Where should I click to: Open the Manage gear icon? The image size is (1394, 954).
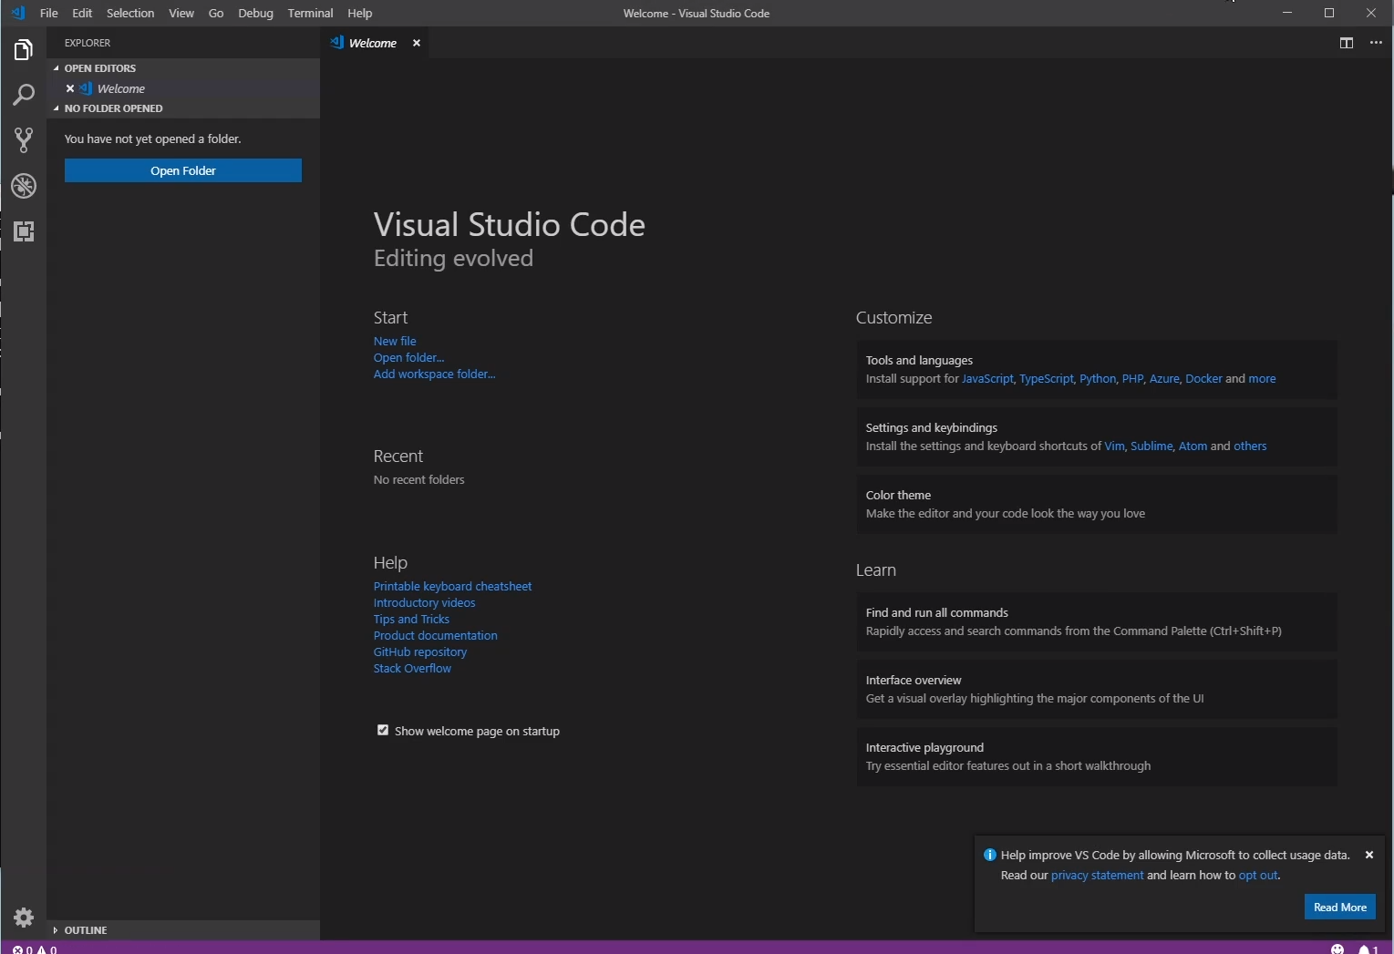[x=24, y=918]
